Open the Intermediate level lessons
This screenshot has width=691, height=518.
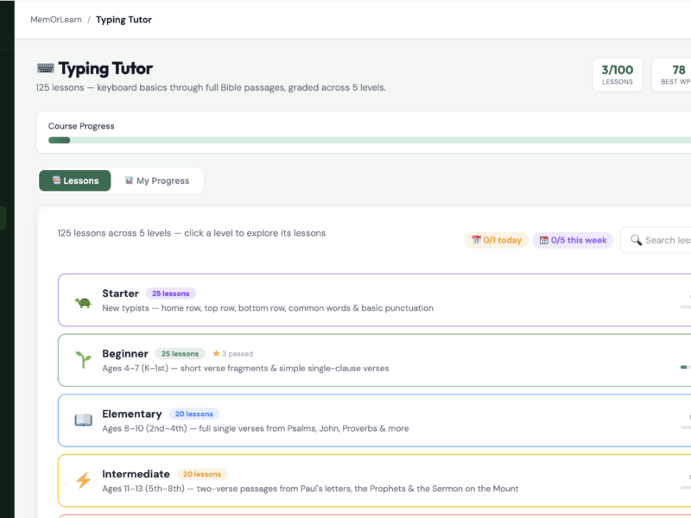point(374,481)
